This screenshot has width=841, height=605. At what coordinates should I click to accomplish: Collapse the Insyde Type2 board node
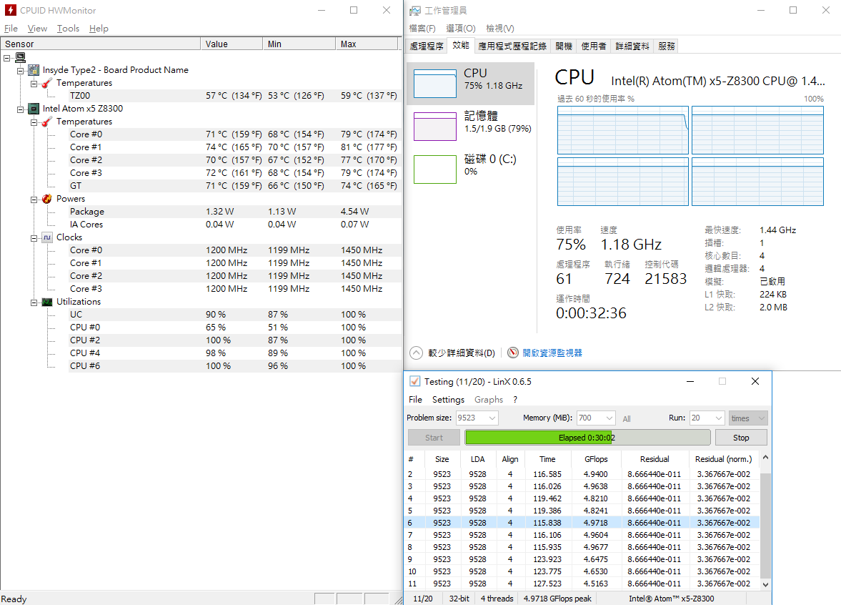[x=20, y=70]
